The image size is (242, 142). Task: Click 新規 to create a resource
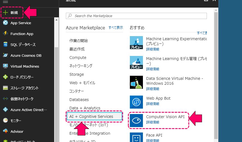pos(14,12)
